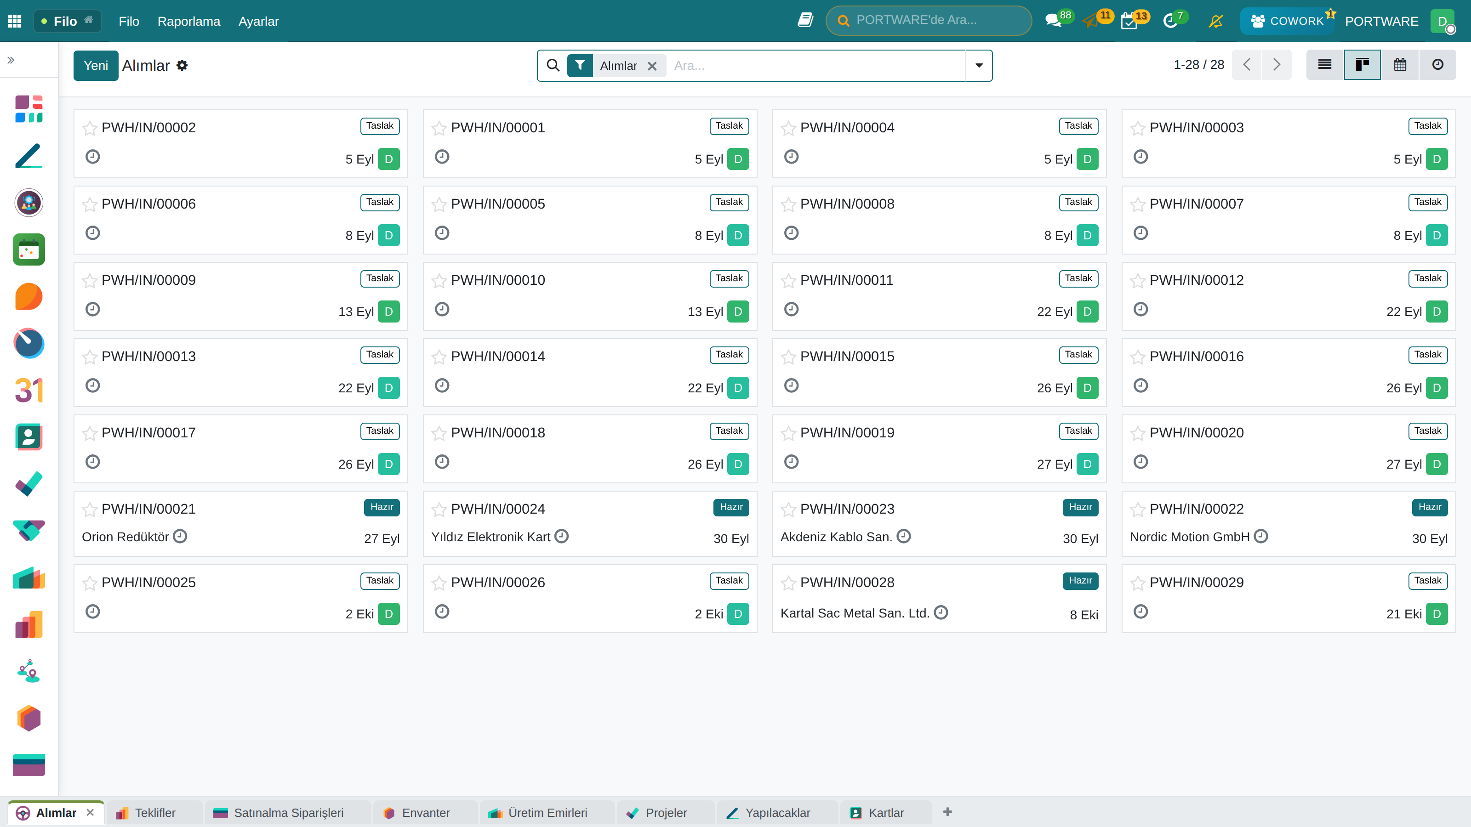Open the PWH/IN/00022 card

point(1288,523)
